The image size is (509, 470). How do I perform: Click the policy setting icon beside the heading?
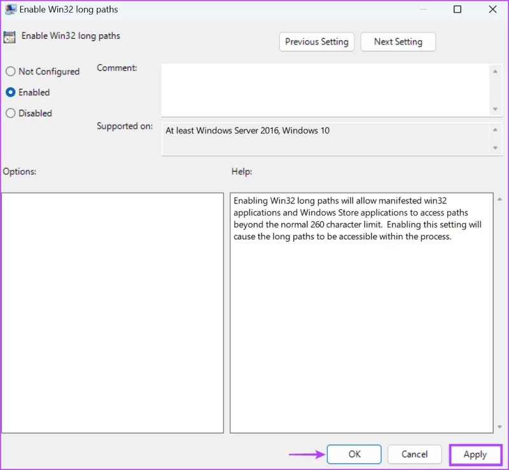pyautogui.click(x=10, y=37)
